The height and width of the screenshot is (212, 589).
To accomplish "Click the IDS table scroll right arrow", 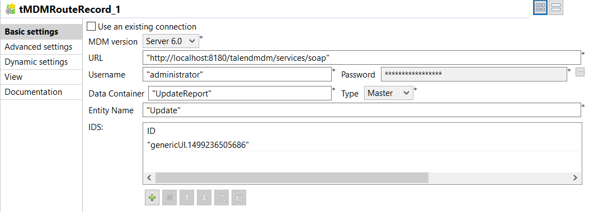I will tap(575, 178).
